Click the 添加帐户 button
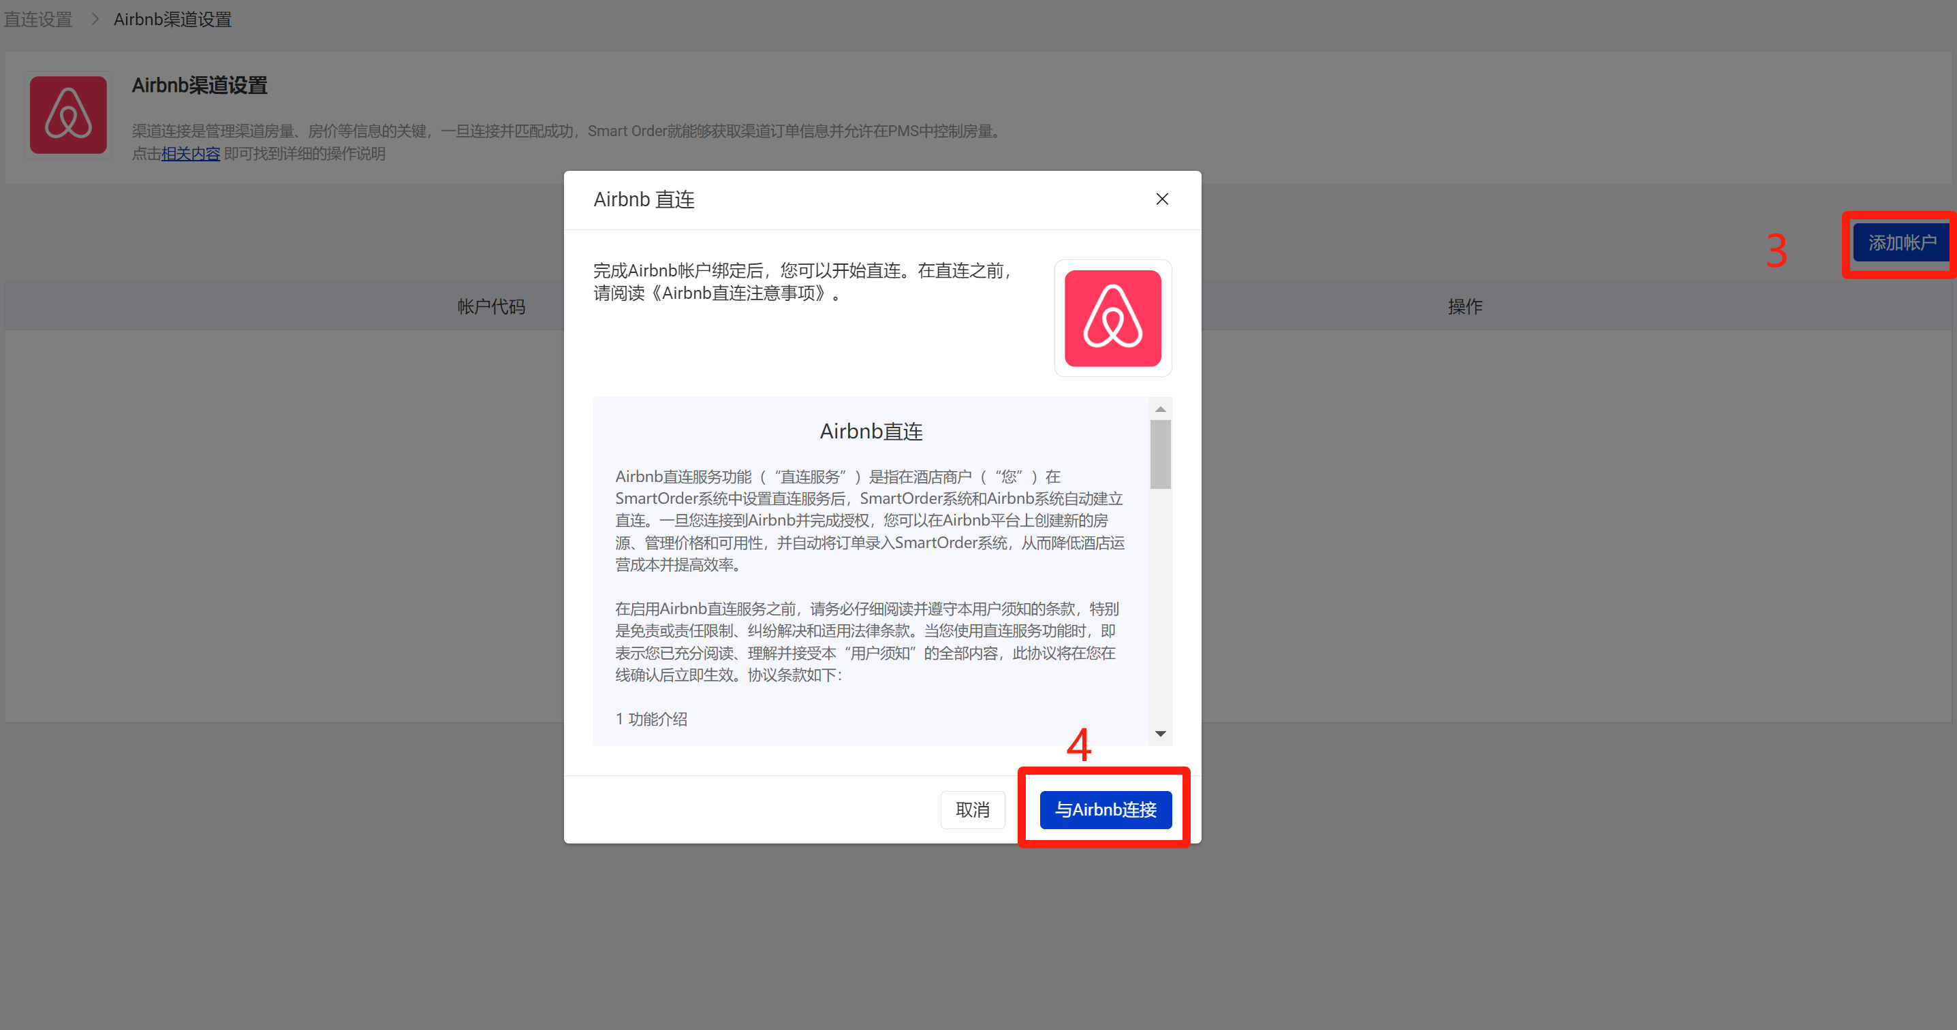This screenshot has width=1957, height=1030. coord(1902,243)
